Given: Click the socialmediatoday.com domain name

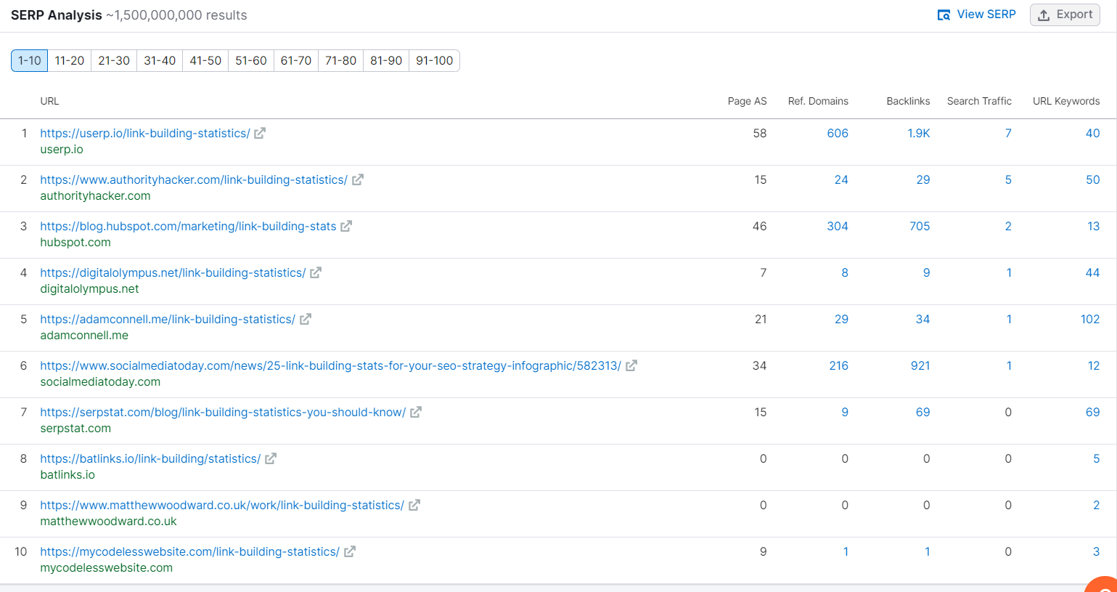Looking at the screenshot, I should 100,381.
